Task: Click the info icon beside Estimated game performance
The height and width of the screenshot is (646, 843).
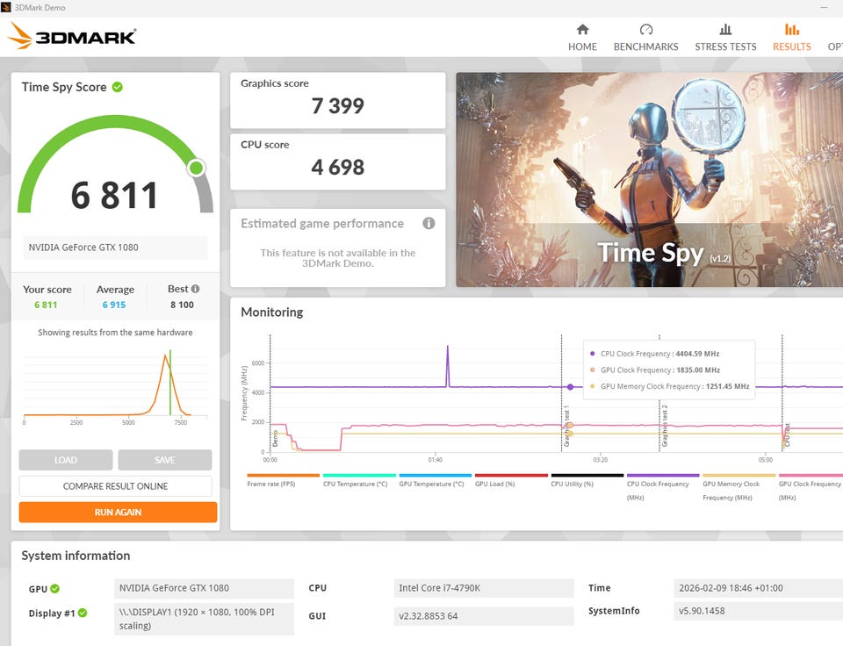Action: pyautogui.click(x=429, y=223)
